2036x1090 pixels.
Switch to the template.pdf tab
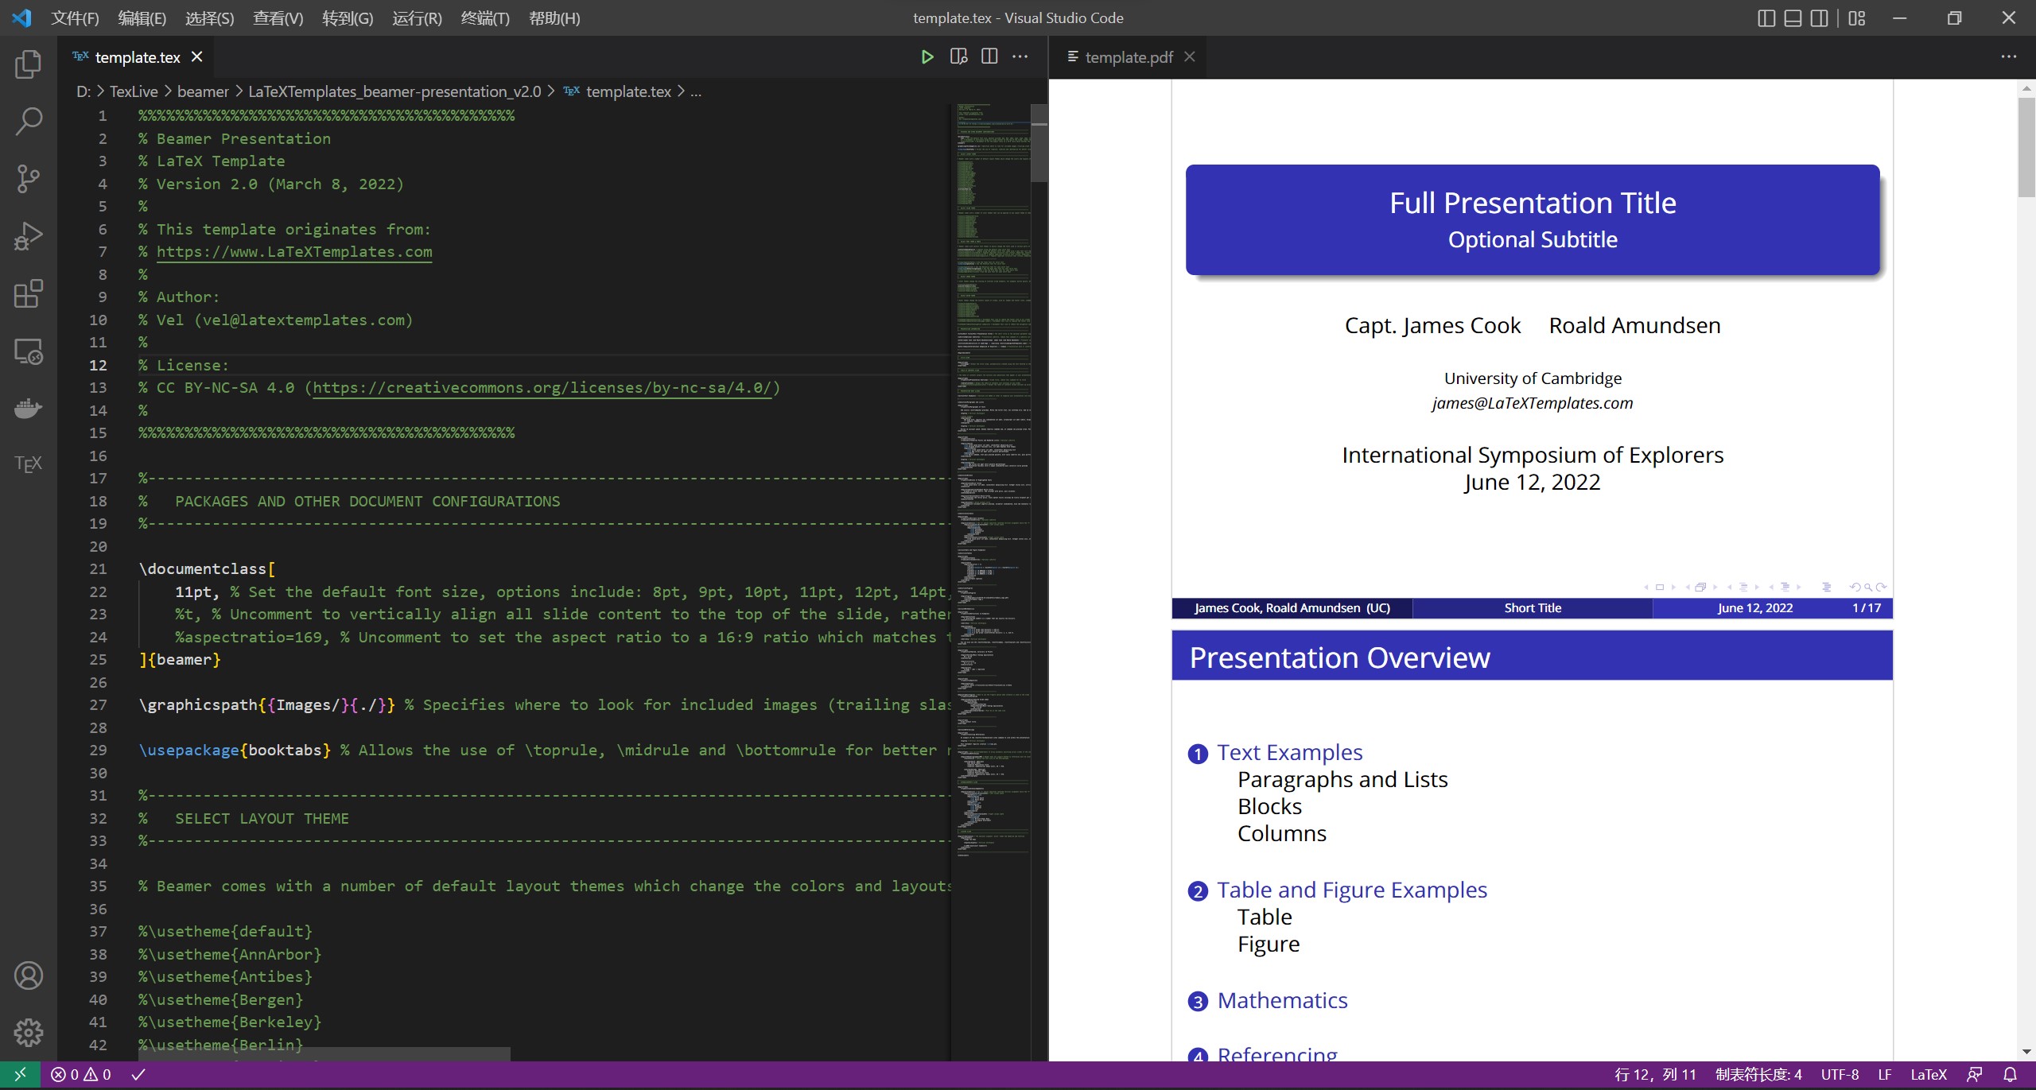(x=1128, y=57)
